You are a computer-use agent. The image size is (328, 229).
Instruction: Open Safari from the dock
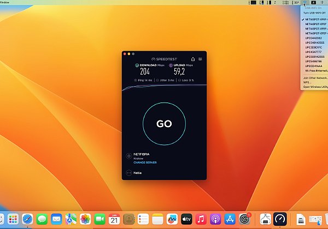pos(27,219)
